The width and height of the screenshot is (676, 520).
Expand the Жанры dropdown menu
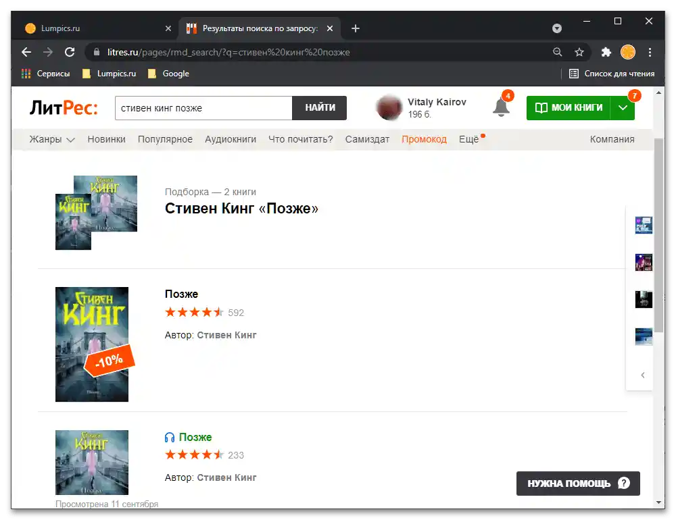pos(52,140)
